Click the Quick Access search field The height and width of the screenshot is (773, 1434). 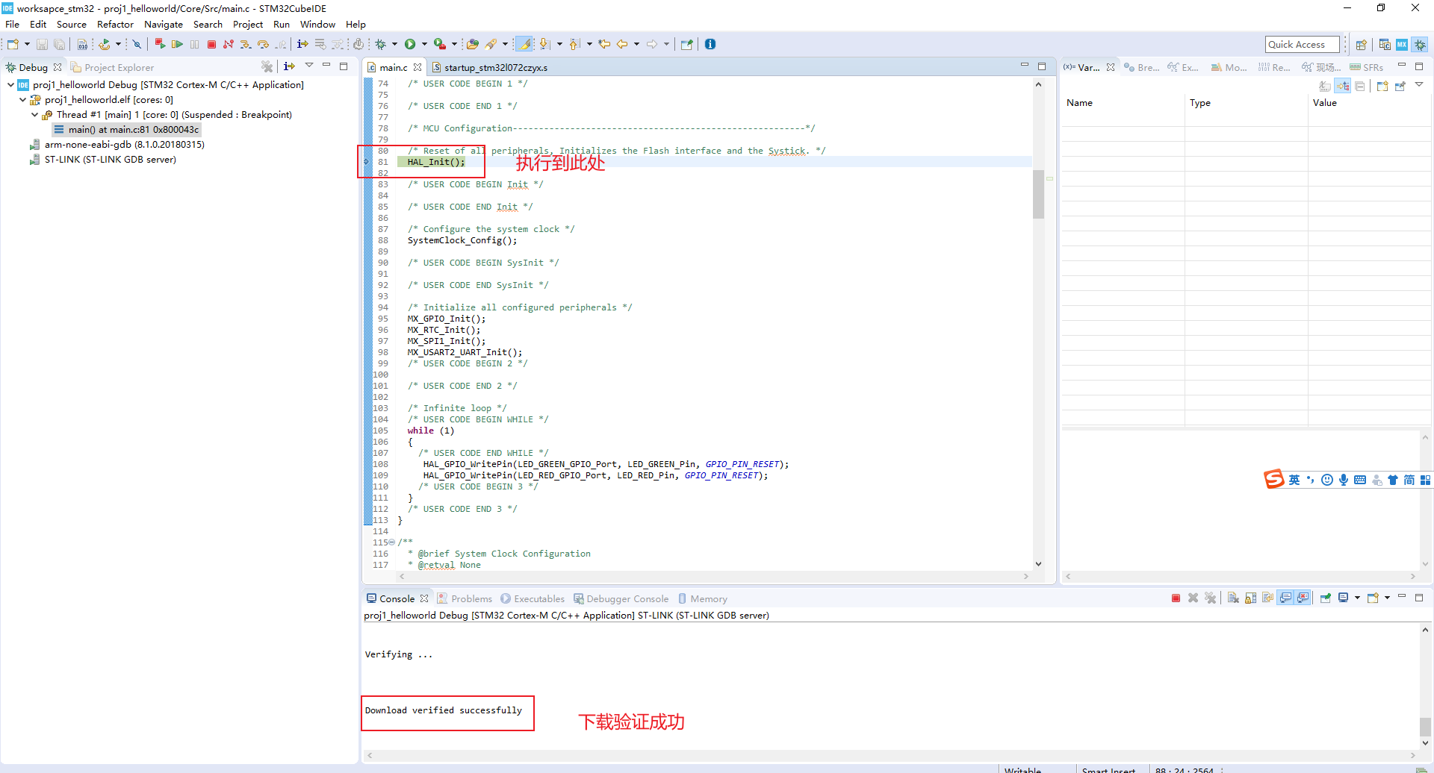pyautogui.click(x=1303, y=45)
